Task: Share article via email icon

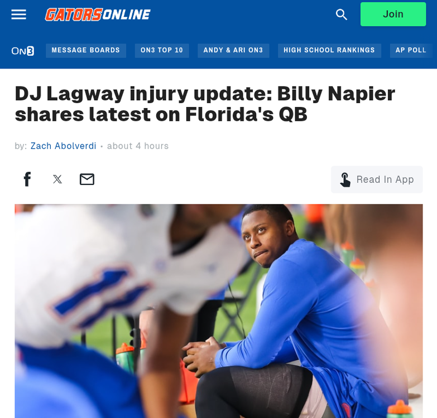Action: pyautogui.click(x=87, y=179)
